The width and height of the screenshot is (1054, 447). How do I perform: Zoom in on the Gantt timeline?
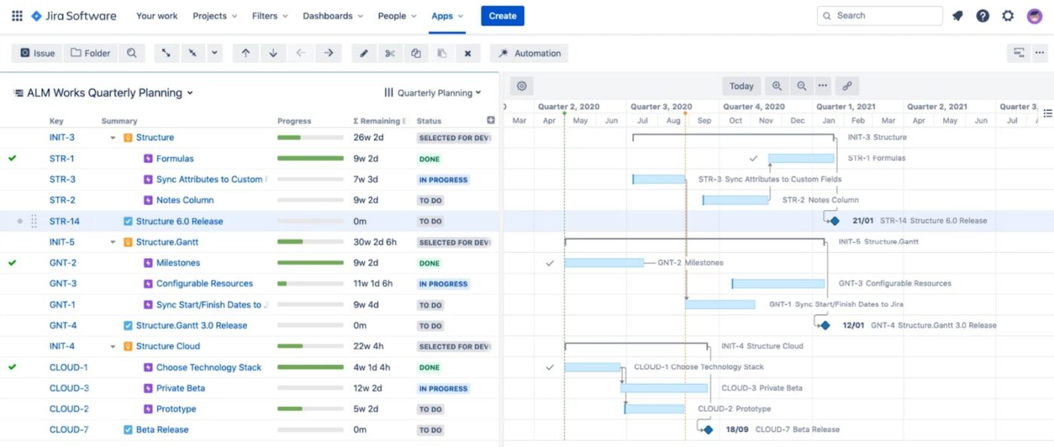tap(777, 86)
